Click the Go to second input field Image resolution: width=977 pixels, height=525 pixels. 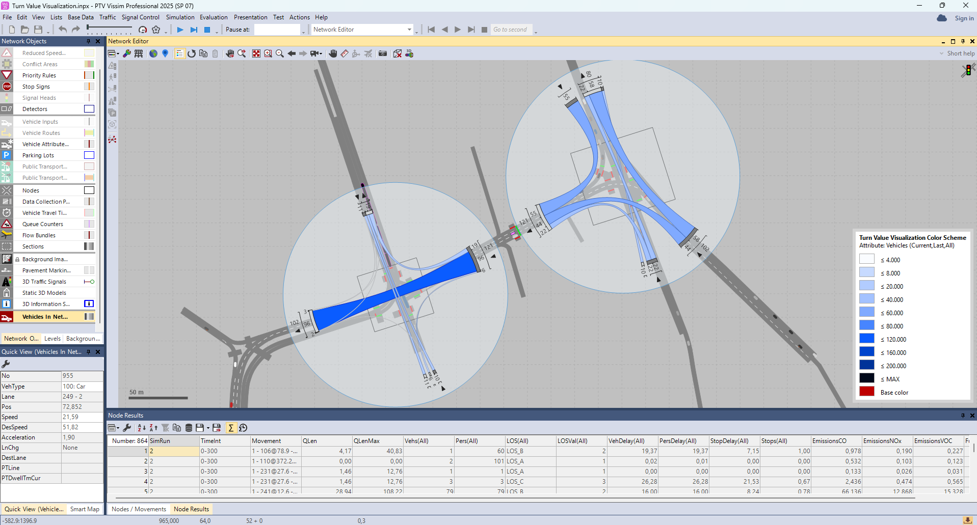[511, 29]
